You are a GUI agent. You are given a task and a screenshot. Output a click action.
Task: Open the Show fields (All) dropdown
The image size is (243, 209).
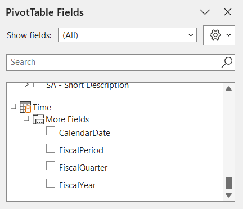(x=127, y=35)
